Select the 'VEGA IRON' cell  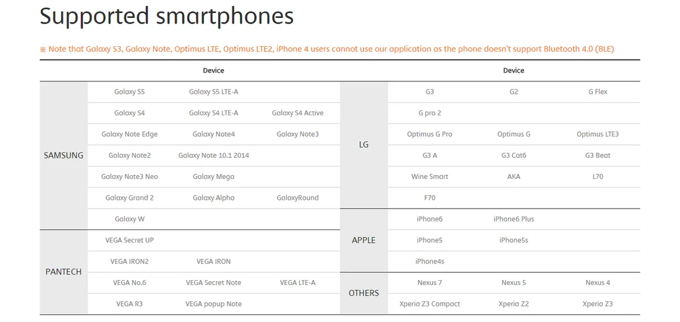(x=214, y=262)
